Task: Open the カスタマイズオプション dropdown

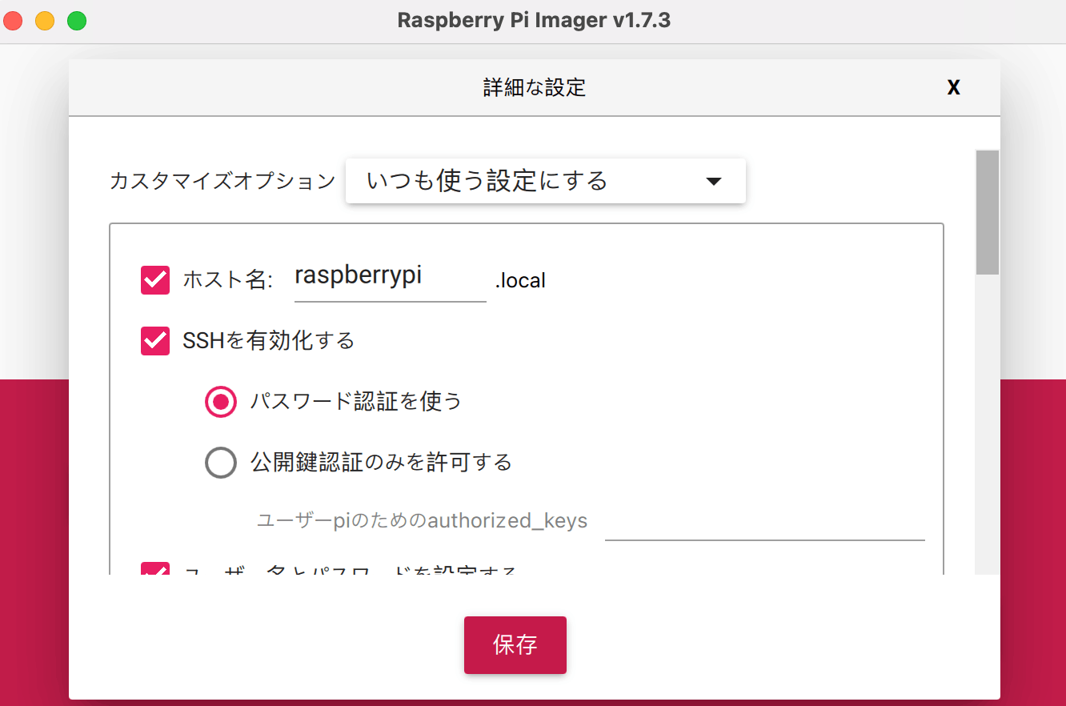Action: [x=546, y=181]
